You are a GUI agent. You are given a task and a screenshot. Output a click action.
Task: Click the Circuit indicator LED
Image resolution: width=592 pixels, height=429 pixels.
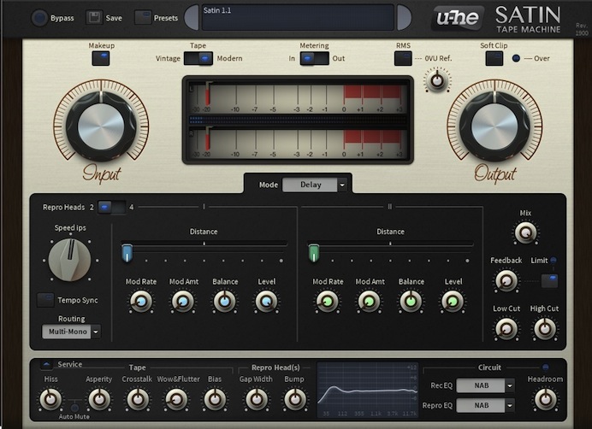tap(546, 367)
